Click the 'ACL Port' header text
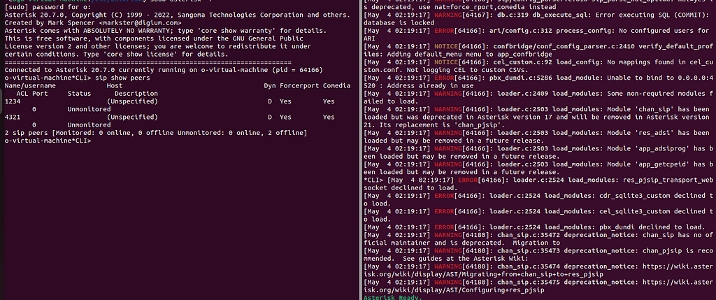 point(32,93)
